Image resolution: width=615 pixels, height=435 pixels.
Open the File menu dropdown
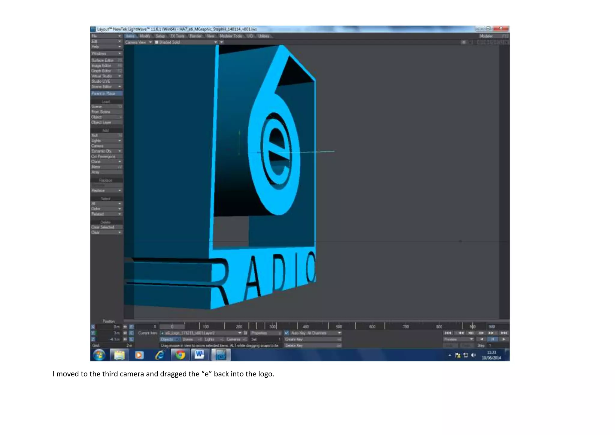pos(106,36)
